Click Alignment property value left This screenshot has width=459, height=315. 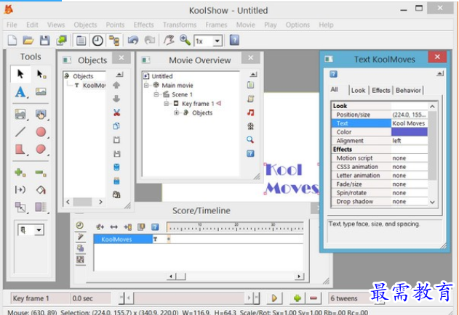click(x=410, y=141)
